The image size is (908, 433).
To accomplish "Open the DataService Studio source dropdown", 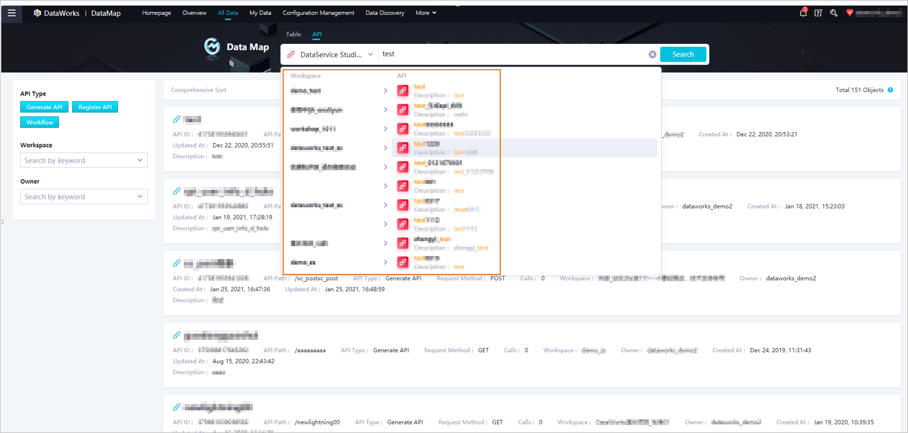I will [330, 54].
